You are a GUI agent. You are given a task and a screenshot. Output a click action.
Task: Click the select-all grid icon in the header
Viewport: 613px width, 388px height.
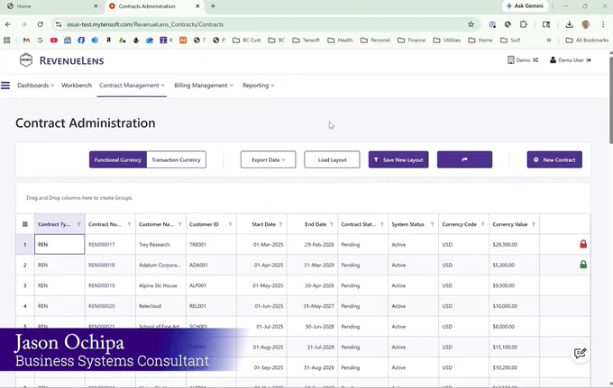pos(25,224)
